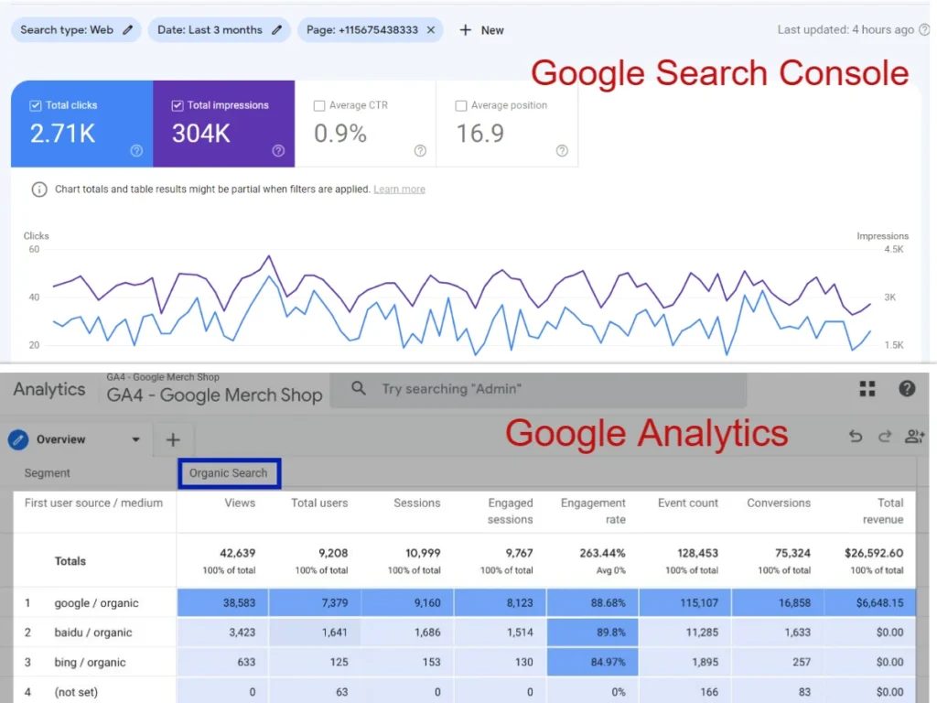The image size is (937, 703).
Task: Open help icon on Average CTR card
Action: coord(420,151)
